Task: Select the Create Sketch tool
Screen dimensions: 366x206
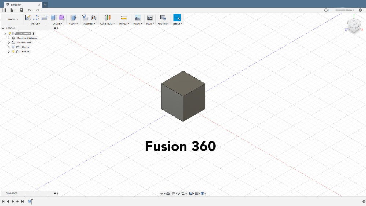Action: 28,18
